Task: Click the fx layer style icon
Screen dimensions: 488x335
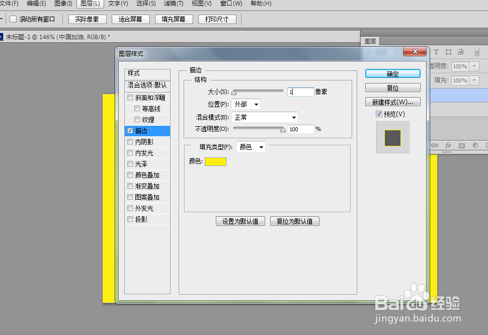Action: (x=448, y=145)
